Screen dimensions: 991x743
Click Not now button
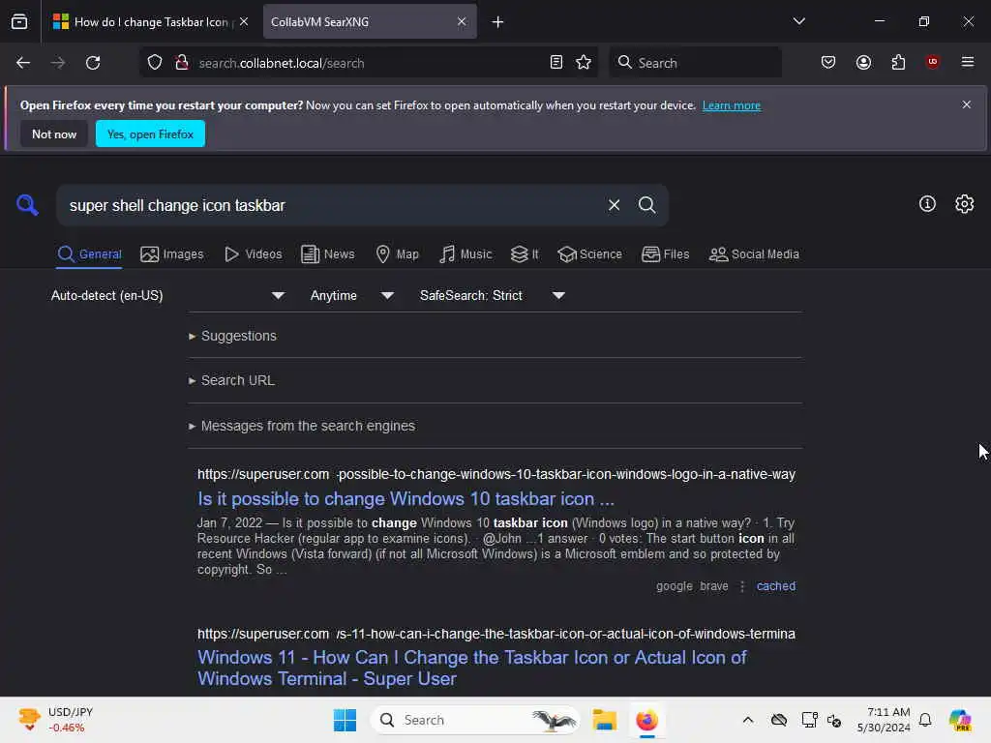tap(54, 134)
